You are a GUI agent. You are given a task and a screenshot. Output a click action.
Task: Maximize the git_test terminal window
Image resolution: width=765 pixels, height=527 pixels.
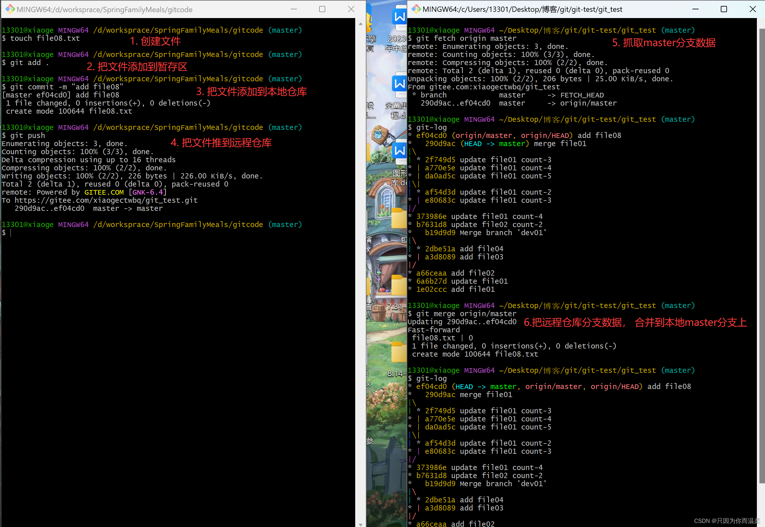click(724, 9)
